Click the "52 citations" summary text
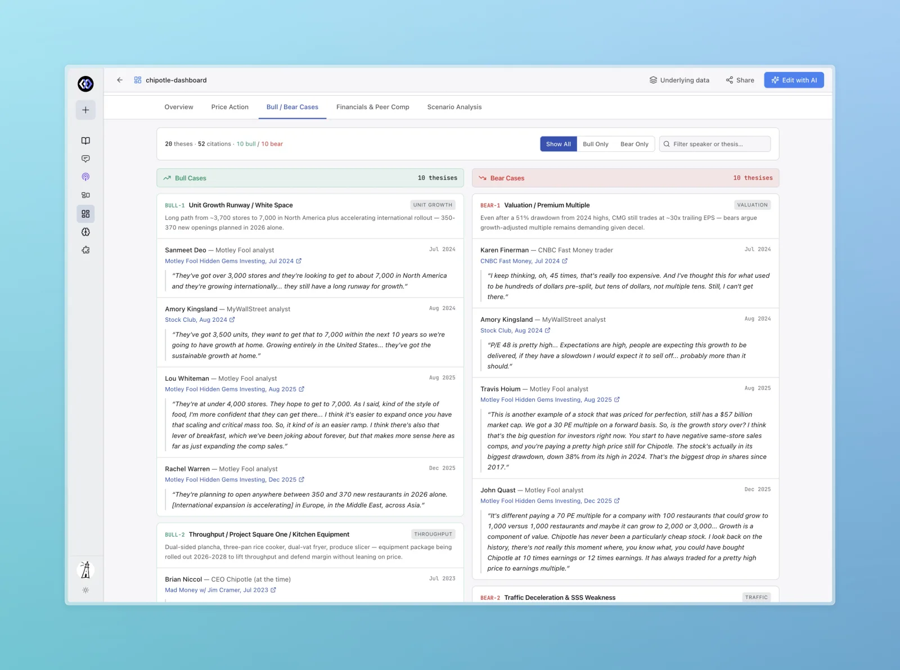The width and height of the screenshot is (900, 670). 214,144
